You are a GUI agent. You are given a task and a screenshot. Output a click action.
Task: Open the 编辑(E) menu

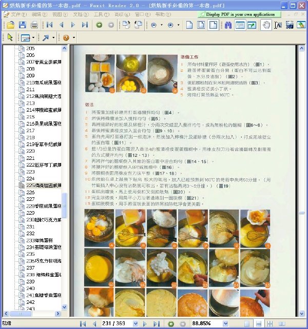click(39, 14)
